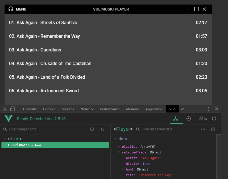Open the Memory tab
This screenshot has height=179, width=228.
[x=132, y=109]
